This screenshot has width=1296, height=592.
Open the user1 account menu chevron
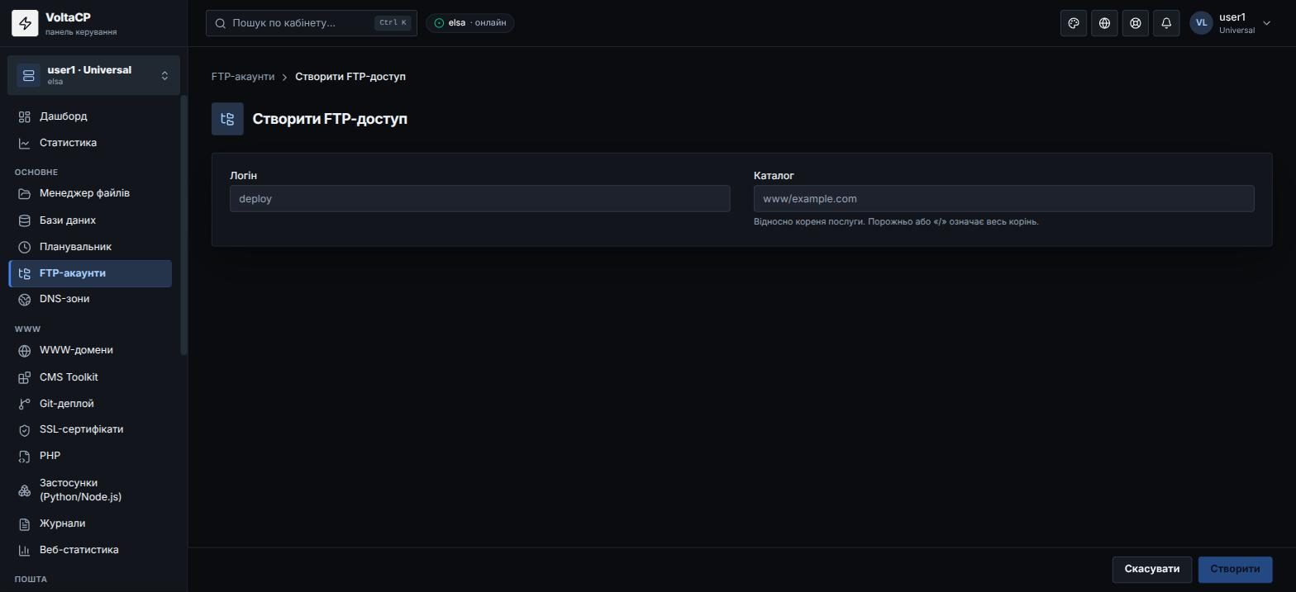click(1266, 24)
